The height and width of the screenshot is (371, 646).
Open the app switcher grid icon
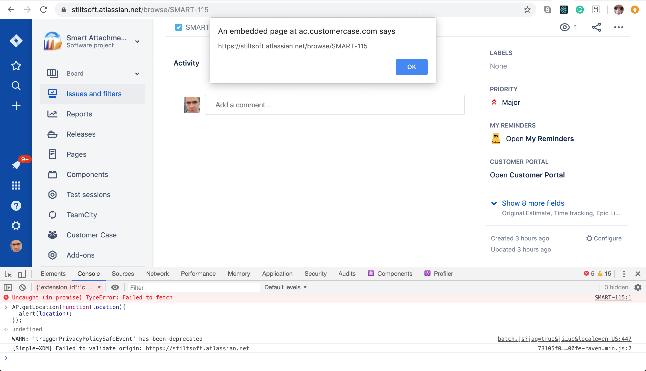(x=16, y=185)
